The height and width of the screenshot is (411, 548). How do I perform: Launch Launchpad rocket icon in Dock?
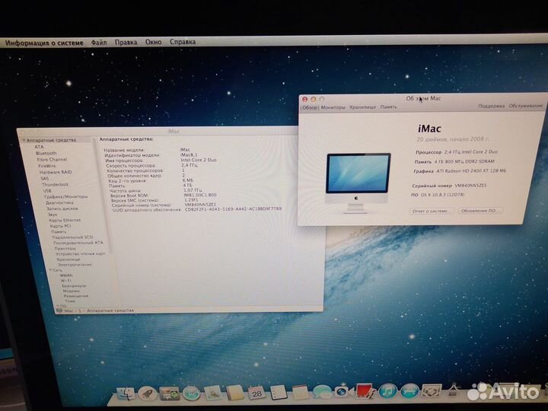pyautogui.click(x=148, y=393)
